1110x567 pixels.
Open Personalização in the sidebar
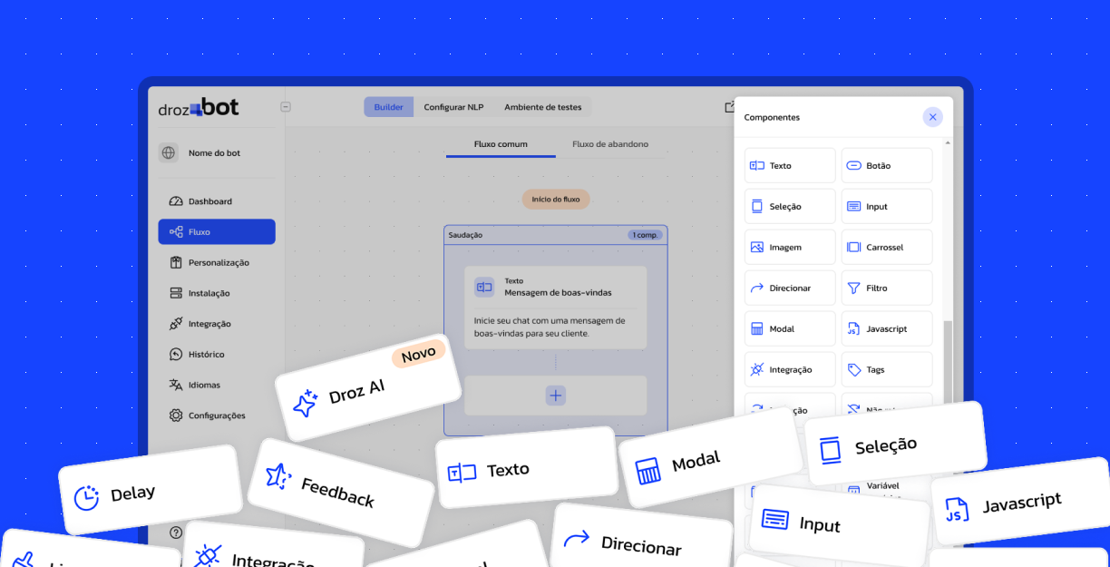point(217,263)
